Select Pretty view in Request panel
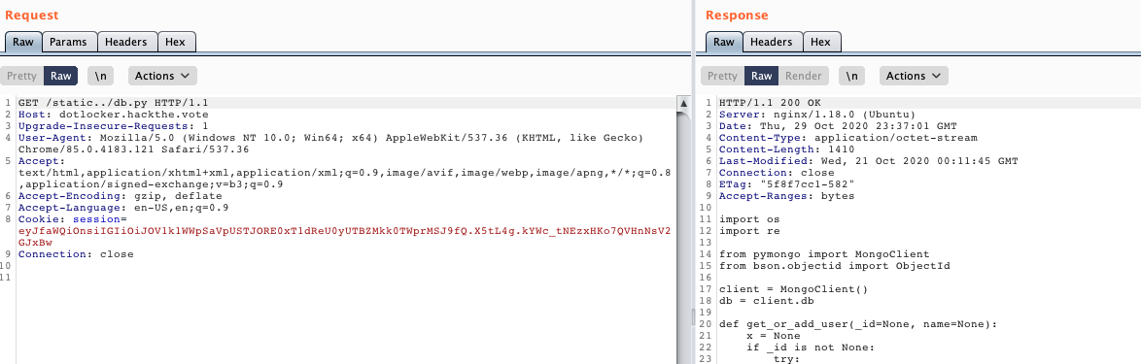1141x364 pixels. [21, 76]
